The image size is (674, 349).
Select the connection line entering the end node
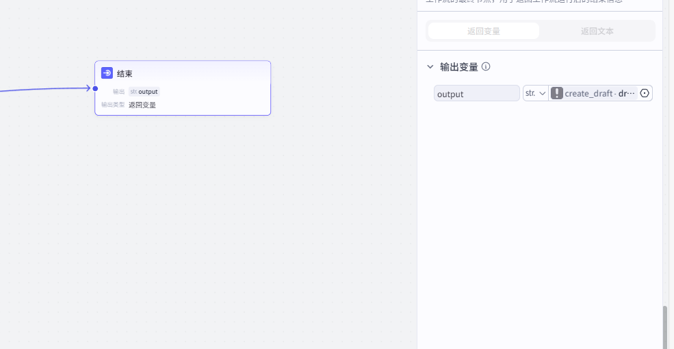pos(41,89)
